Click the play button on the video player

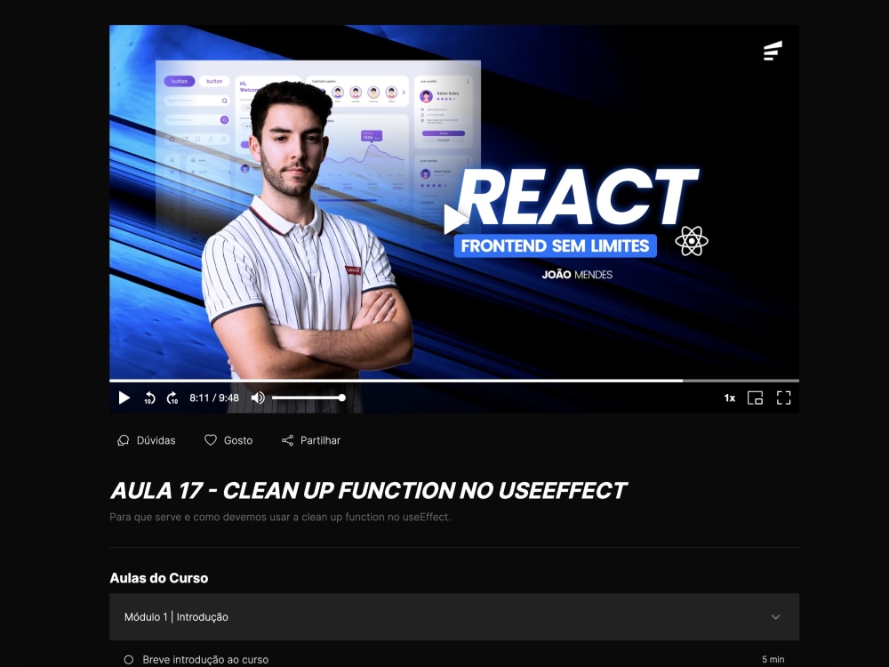click(x=124, y=398)
